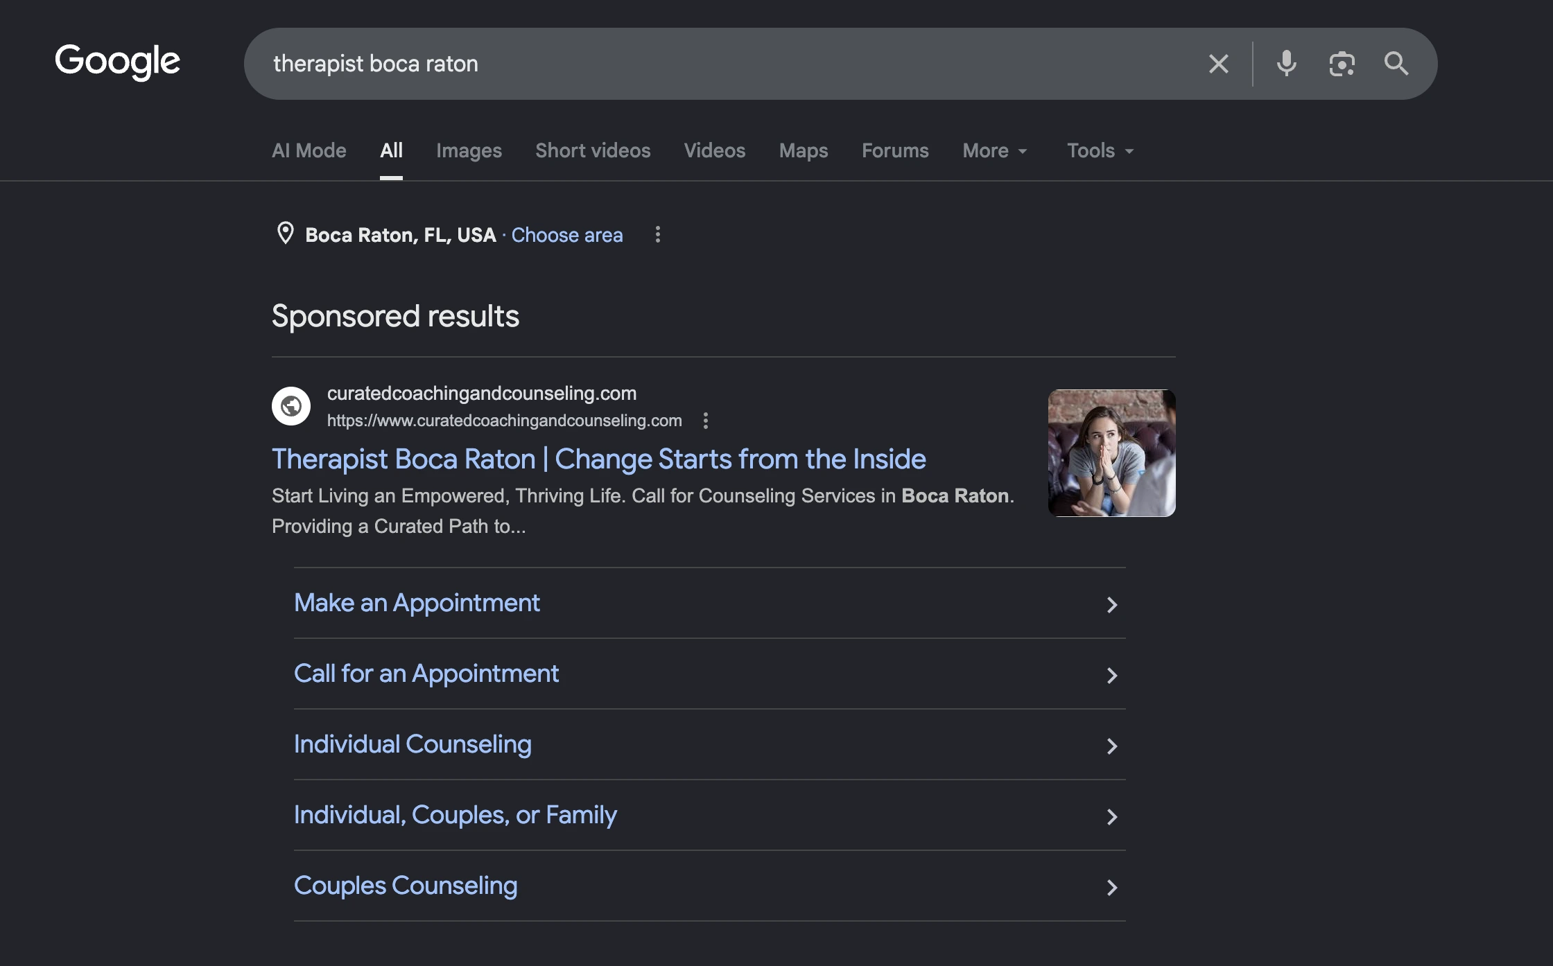
Task: Open Search by image camera icon
Action: (x=1342, y=64)
